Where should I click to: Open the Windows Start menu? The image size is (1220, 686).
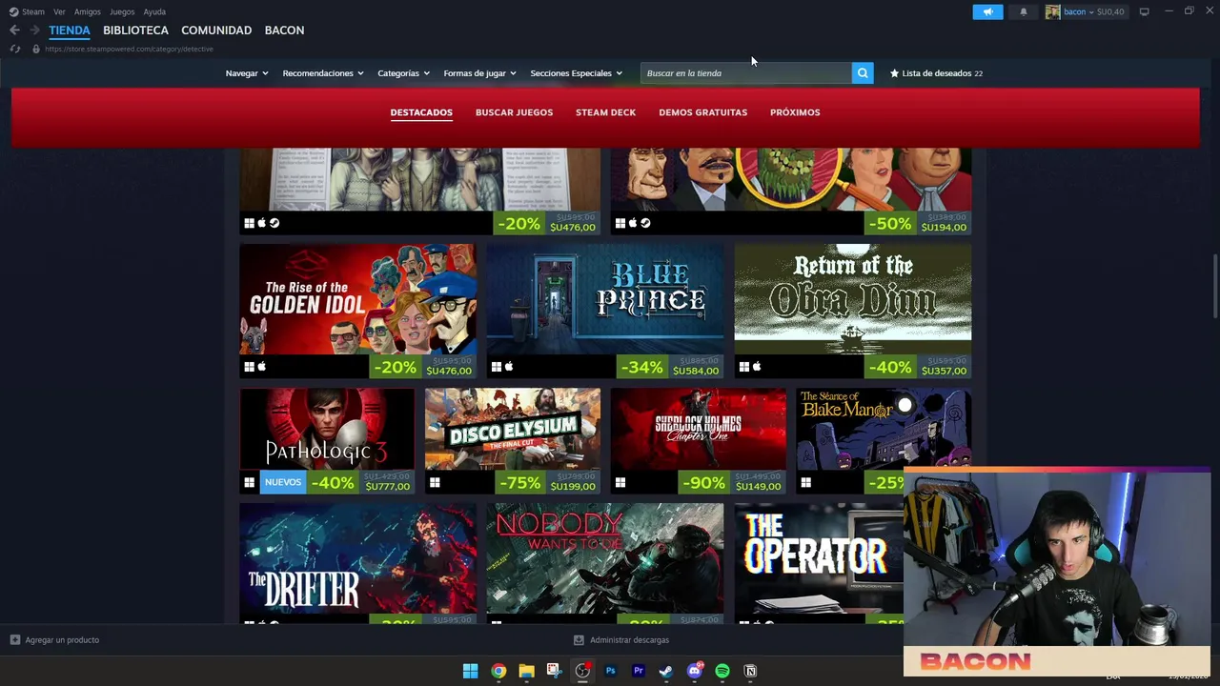coord(470,671)
